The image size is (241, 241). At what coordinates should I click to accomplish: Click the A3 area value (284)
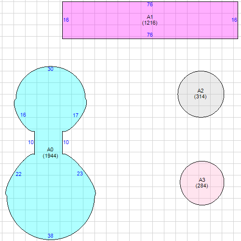202,186
